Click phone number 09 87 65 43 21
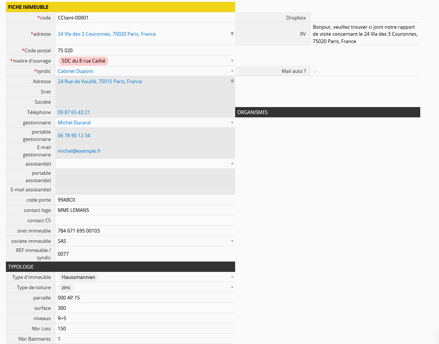Screen dimensions: 439x344 click(x=74, y=112)
